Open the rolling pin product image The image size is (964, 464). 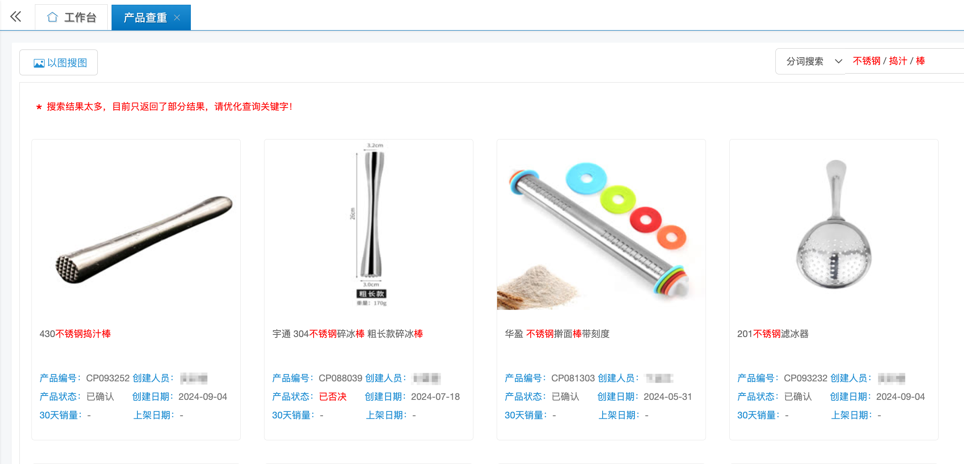click(x=601, y=225)
